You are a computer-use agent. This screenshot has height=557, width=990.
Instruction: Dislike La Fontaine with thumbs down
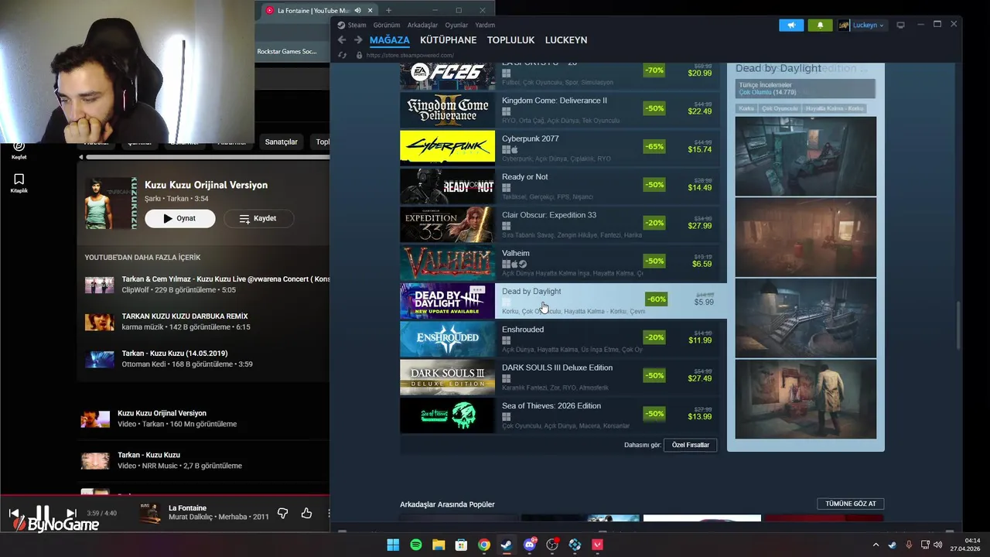coord(282,513)
